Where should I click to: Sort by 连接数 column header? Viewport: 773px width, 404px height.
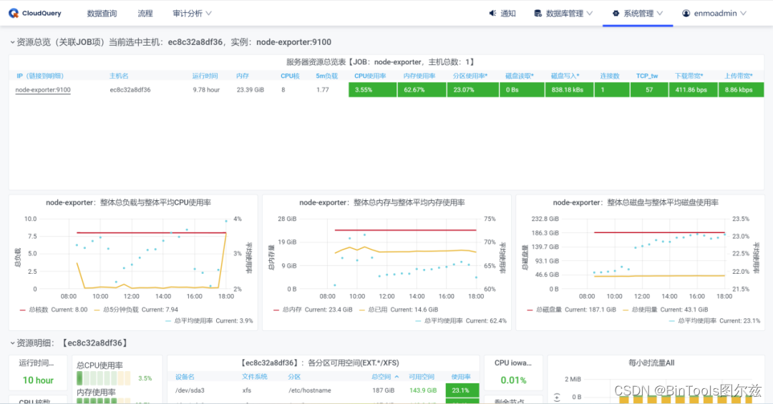[x=609, y=76]
